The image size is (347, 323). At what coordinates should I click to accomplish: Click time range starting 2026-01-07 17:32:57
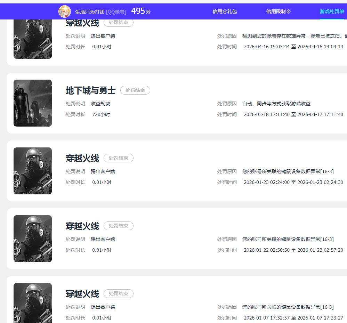293,318
